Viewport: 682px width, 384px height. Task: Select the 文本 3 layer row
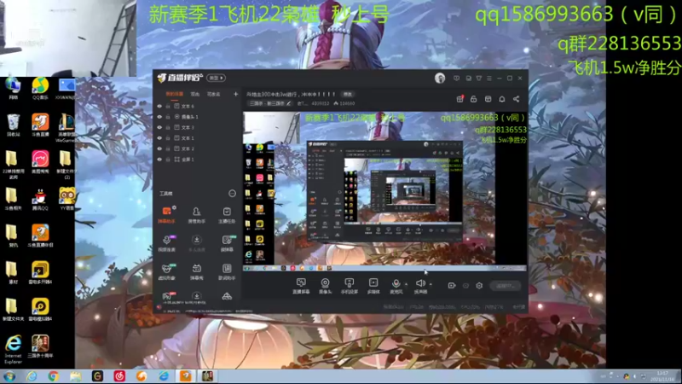[x=198, y=127]
